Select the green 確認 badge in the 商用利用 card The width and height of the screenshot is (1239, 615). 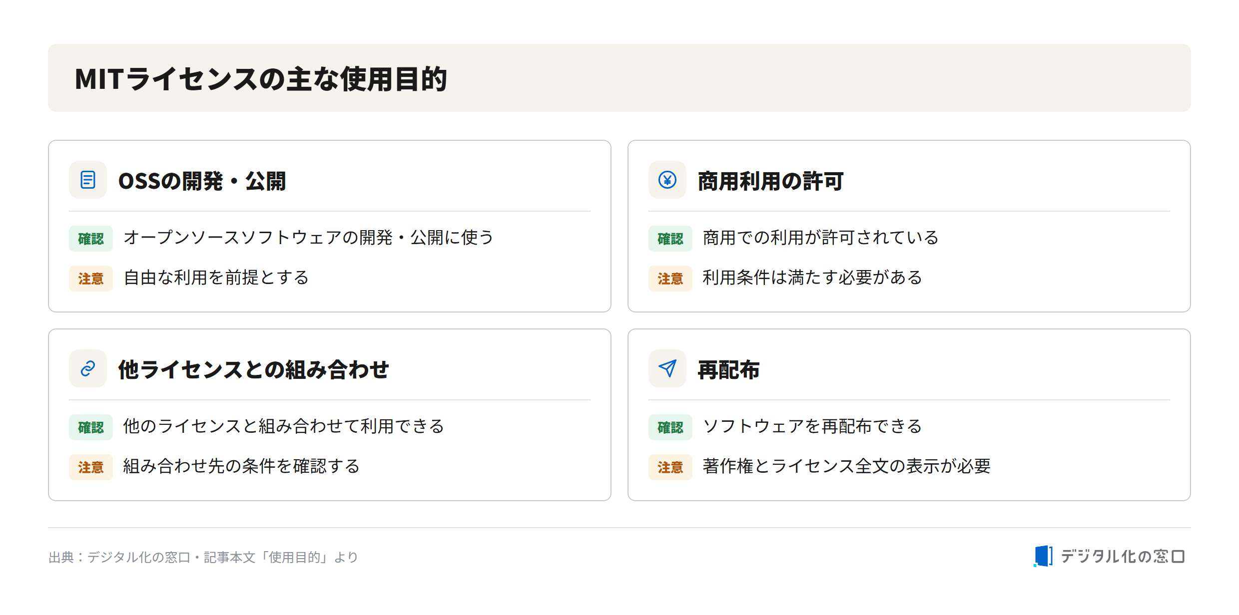coord(670,239)
